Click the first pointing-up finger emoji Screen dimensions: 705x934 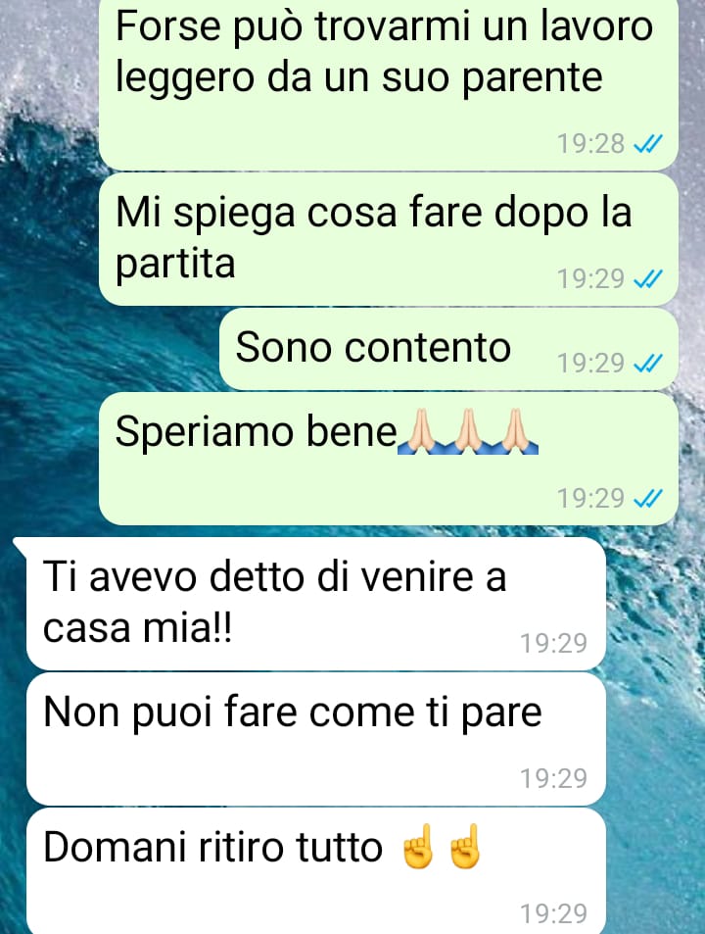pos(419,847)
